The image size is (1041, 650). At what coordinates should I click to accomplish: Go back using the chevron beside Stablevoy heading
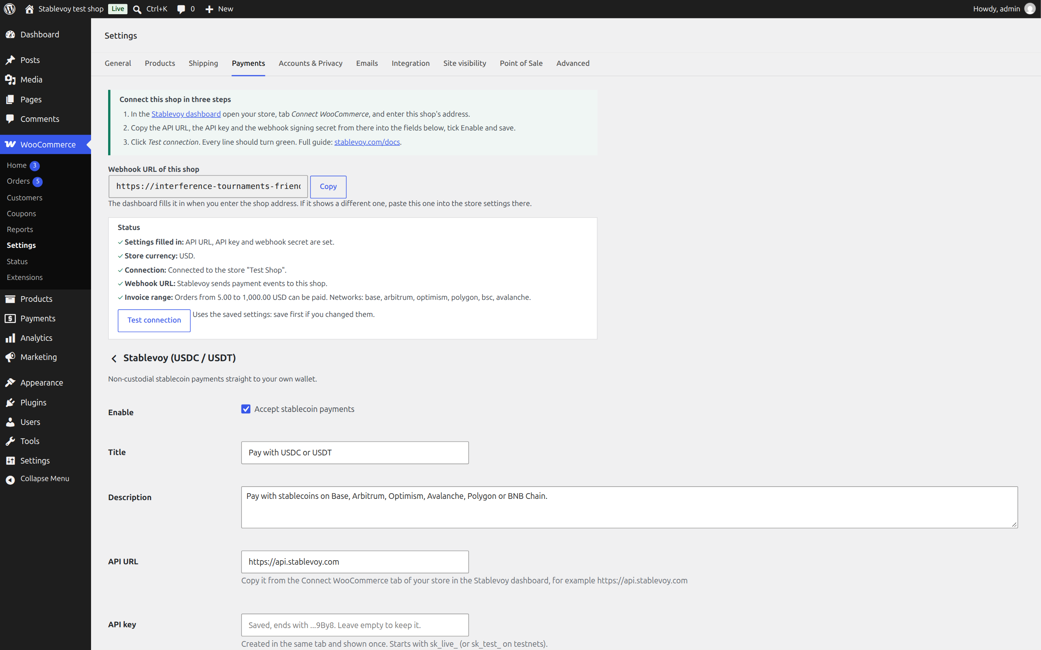pyautogui.click(x=114, y=359)
